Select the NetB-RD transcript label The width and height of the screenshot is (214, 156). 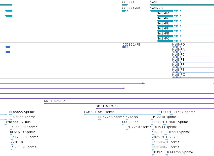(x=156, y=8)
